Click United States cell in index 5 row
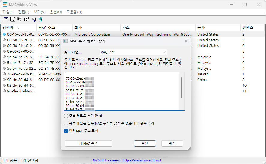This screenshot has width=266, height=164. click(x=208, y=40)
